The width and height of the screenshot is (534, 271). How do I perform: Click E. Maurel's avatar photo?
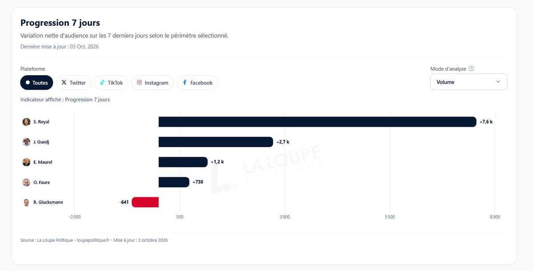[27, 162]
